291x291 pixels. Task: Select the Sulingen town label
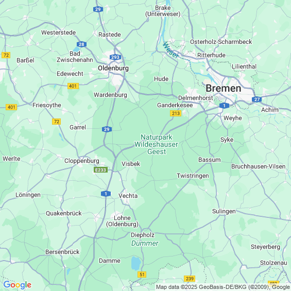click(224, 211)
